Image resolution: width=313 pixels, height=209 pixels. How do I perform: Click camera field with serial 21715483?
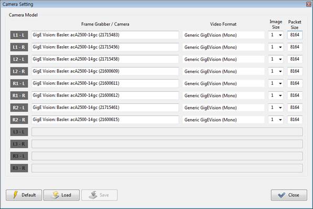tap(105, 35)
